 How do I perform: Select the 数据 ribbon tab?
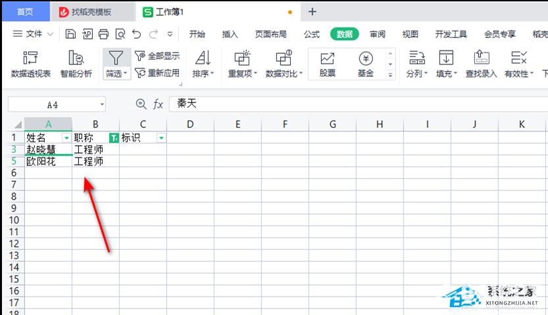tap(345, 34)
